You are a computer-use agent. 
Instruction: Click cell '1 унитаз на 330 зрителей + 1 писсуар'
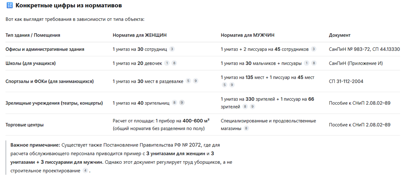(x=267, y=103)
